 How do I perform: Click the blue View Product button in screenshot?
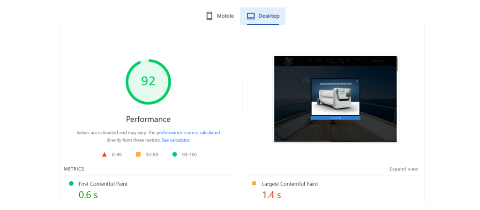pyautogui.click(x=335, y=118)
